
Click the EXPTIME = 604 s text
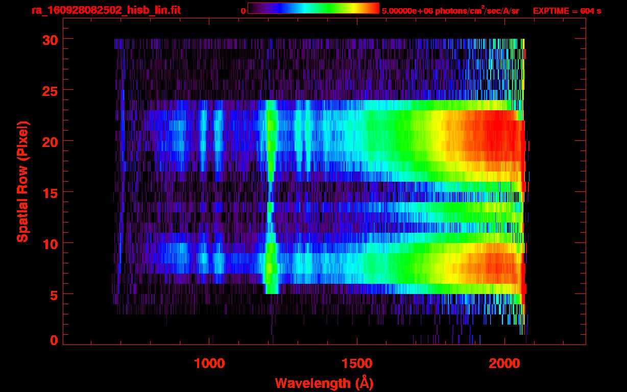click(567, 11)
